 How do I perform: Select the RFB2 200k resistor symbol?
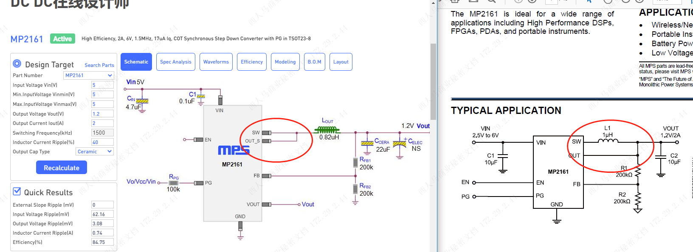(355, 189)
